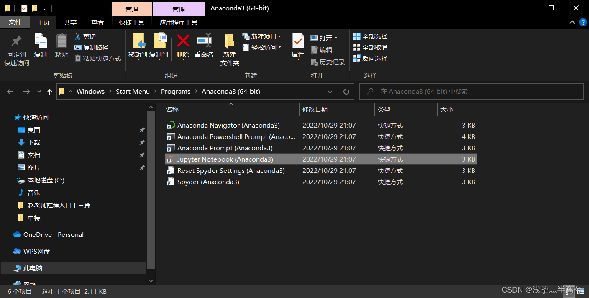Click the search box in Anaconda3 folder
The height and width of the screenshot is (298, 589).
pos(471,91)
